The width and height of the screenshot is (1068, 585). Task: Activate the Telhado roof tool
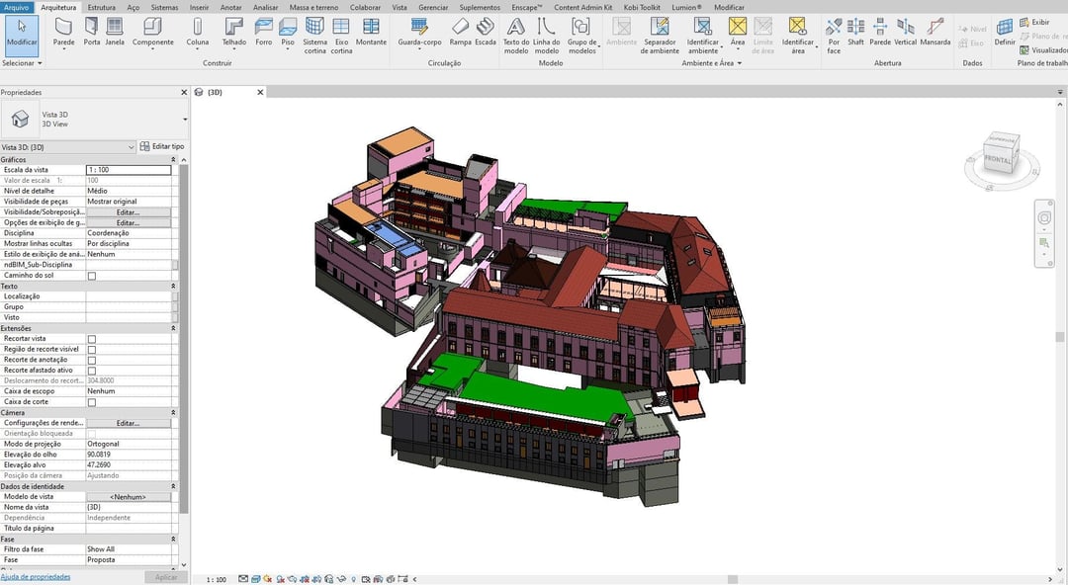click(x=233, y=33)
